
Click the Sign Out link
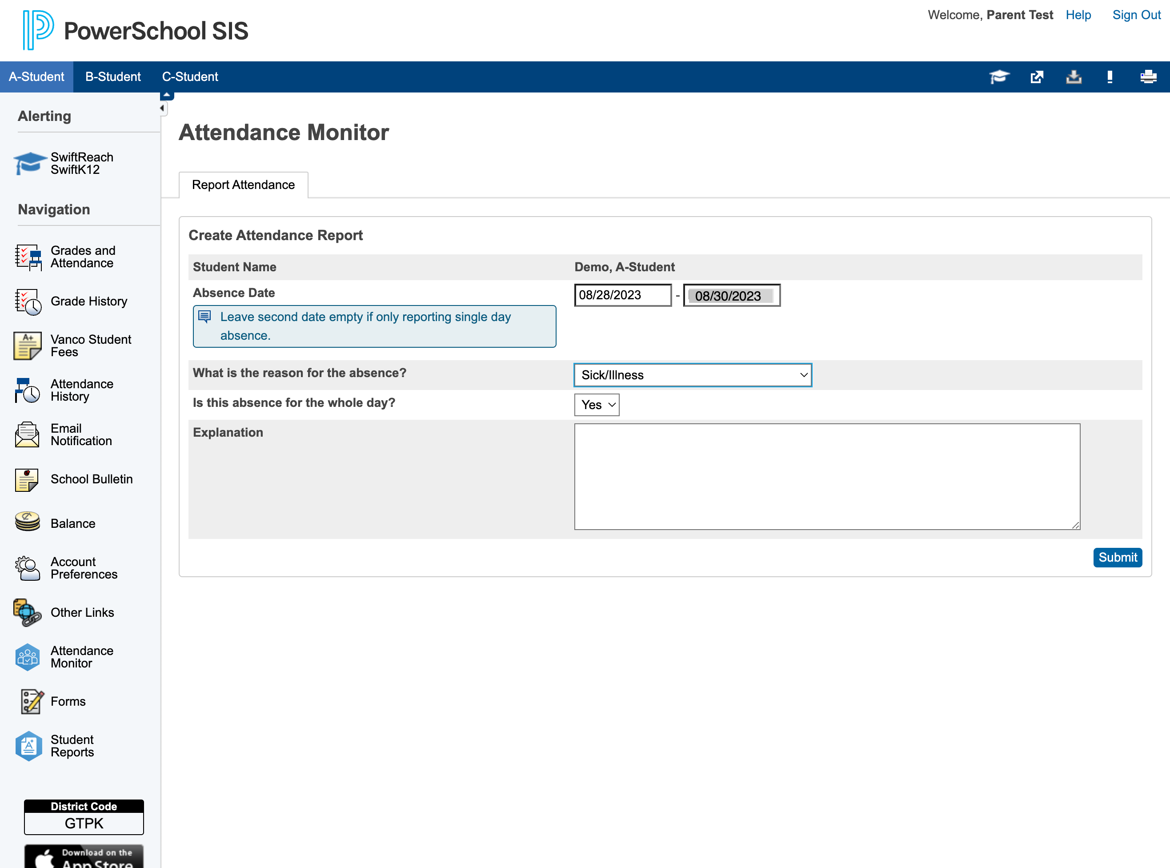click(x=1136, y=15)
